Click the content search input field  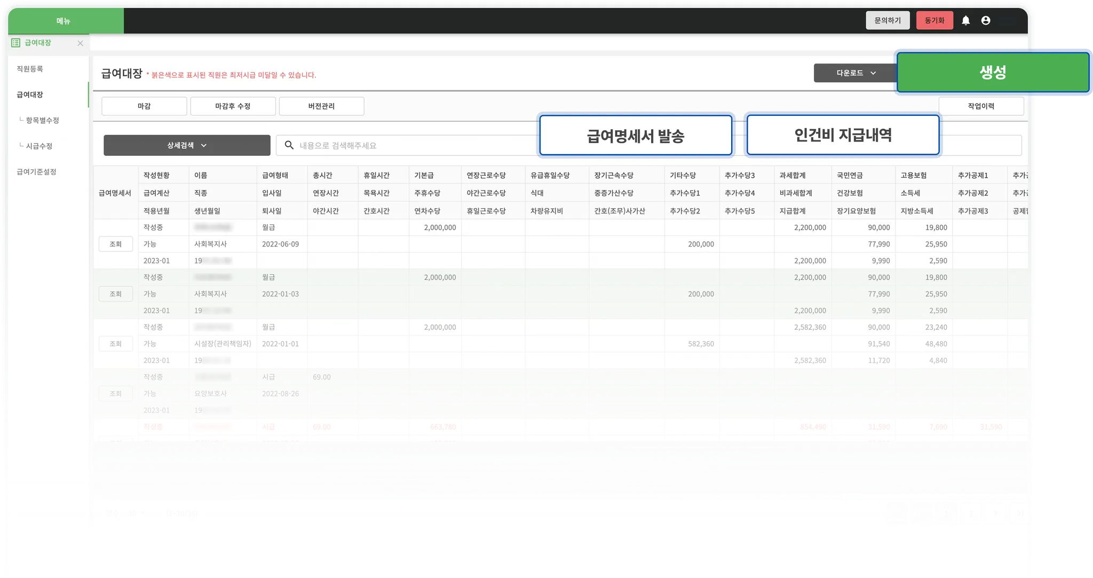pyautogui.click(x=416, y=145)
